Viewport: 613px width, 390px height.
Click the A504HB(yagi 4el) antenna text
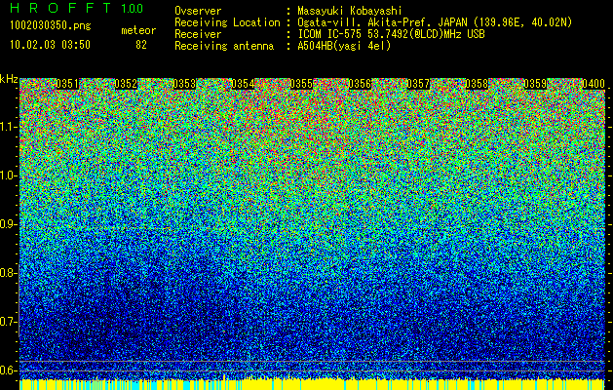tap(344, 46)
